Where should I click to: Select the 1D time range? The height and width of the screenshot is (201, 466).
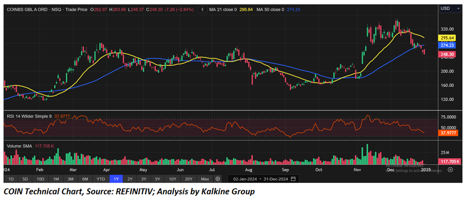pos(11,179)
